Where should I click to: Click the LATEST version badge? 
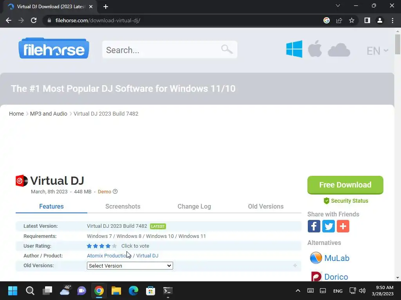(158, 226)
